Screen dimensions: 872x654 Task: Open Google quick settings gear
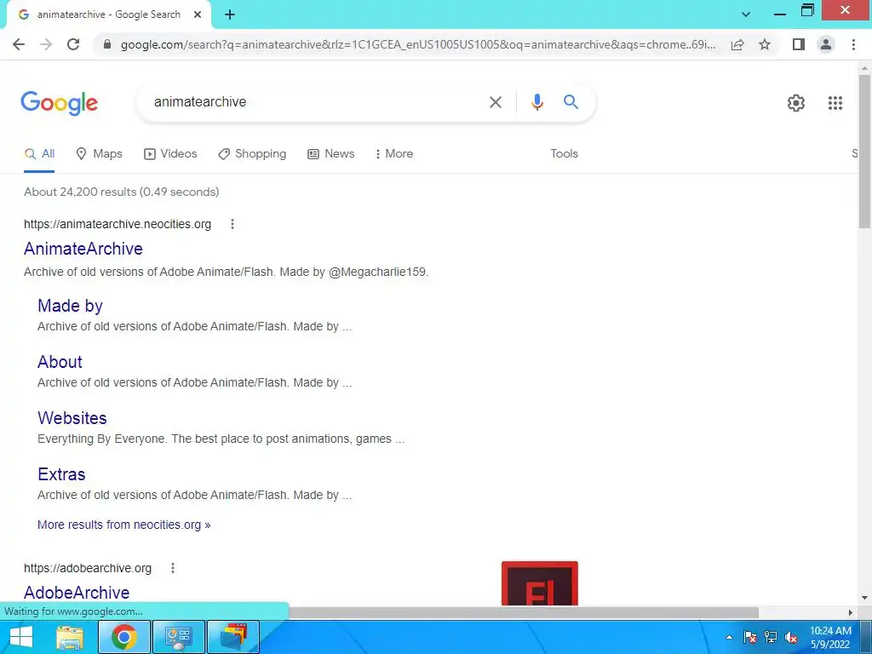[x=796, y=103]
